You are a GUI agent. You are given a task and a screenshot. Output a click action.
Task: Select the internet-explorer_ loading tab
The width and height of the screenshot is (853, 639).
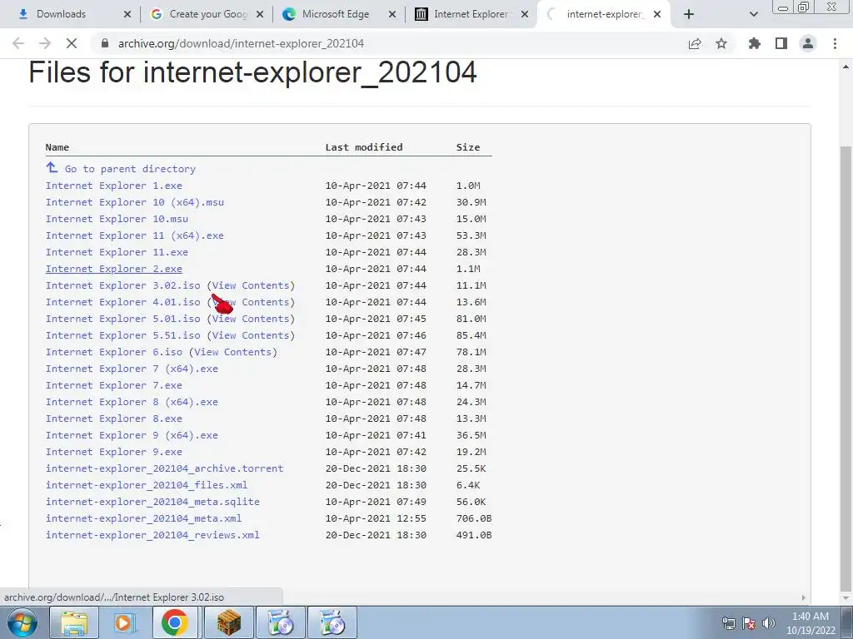(604, 14)
